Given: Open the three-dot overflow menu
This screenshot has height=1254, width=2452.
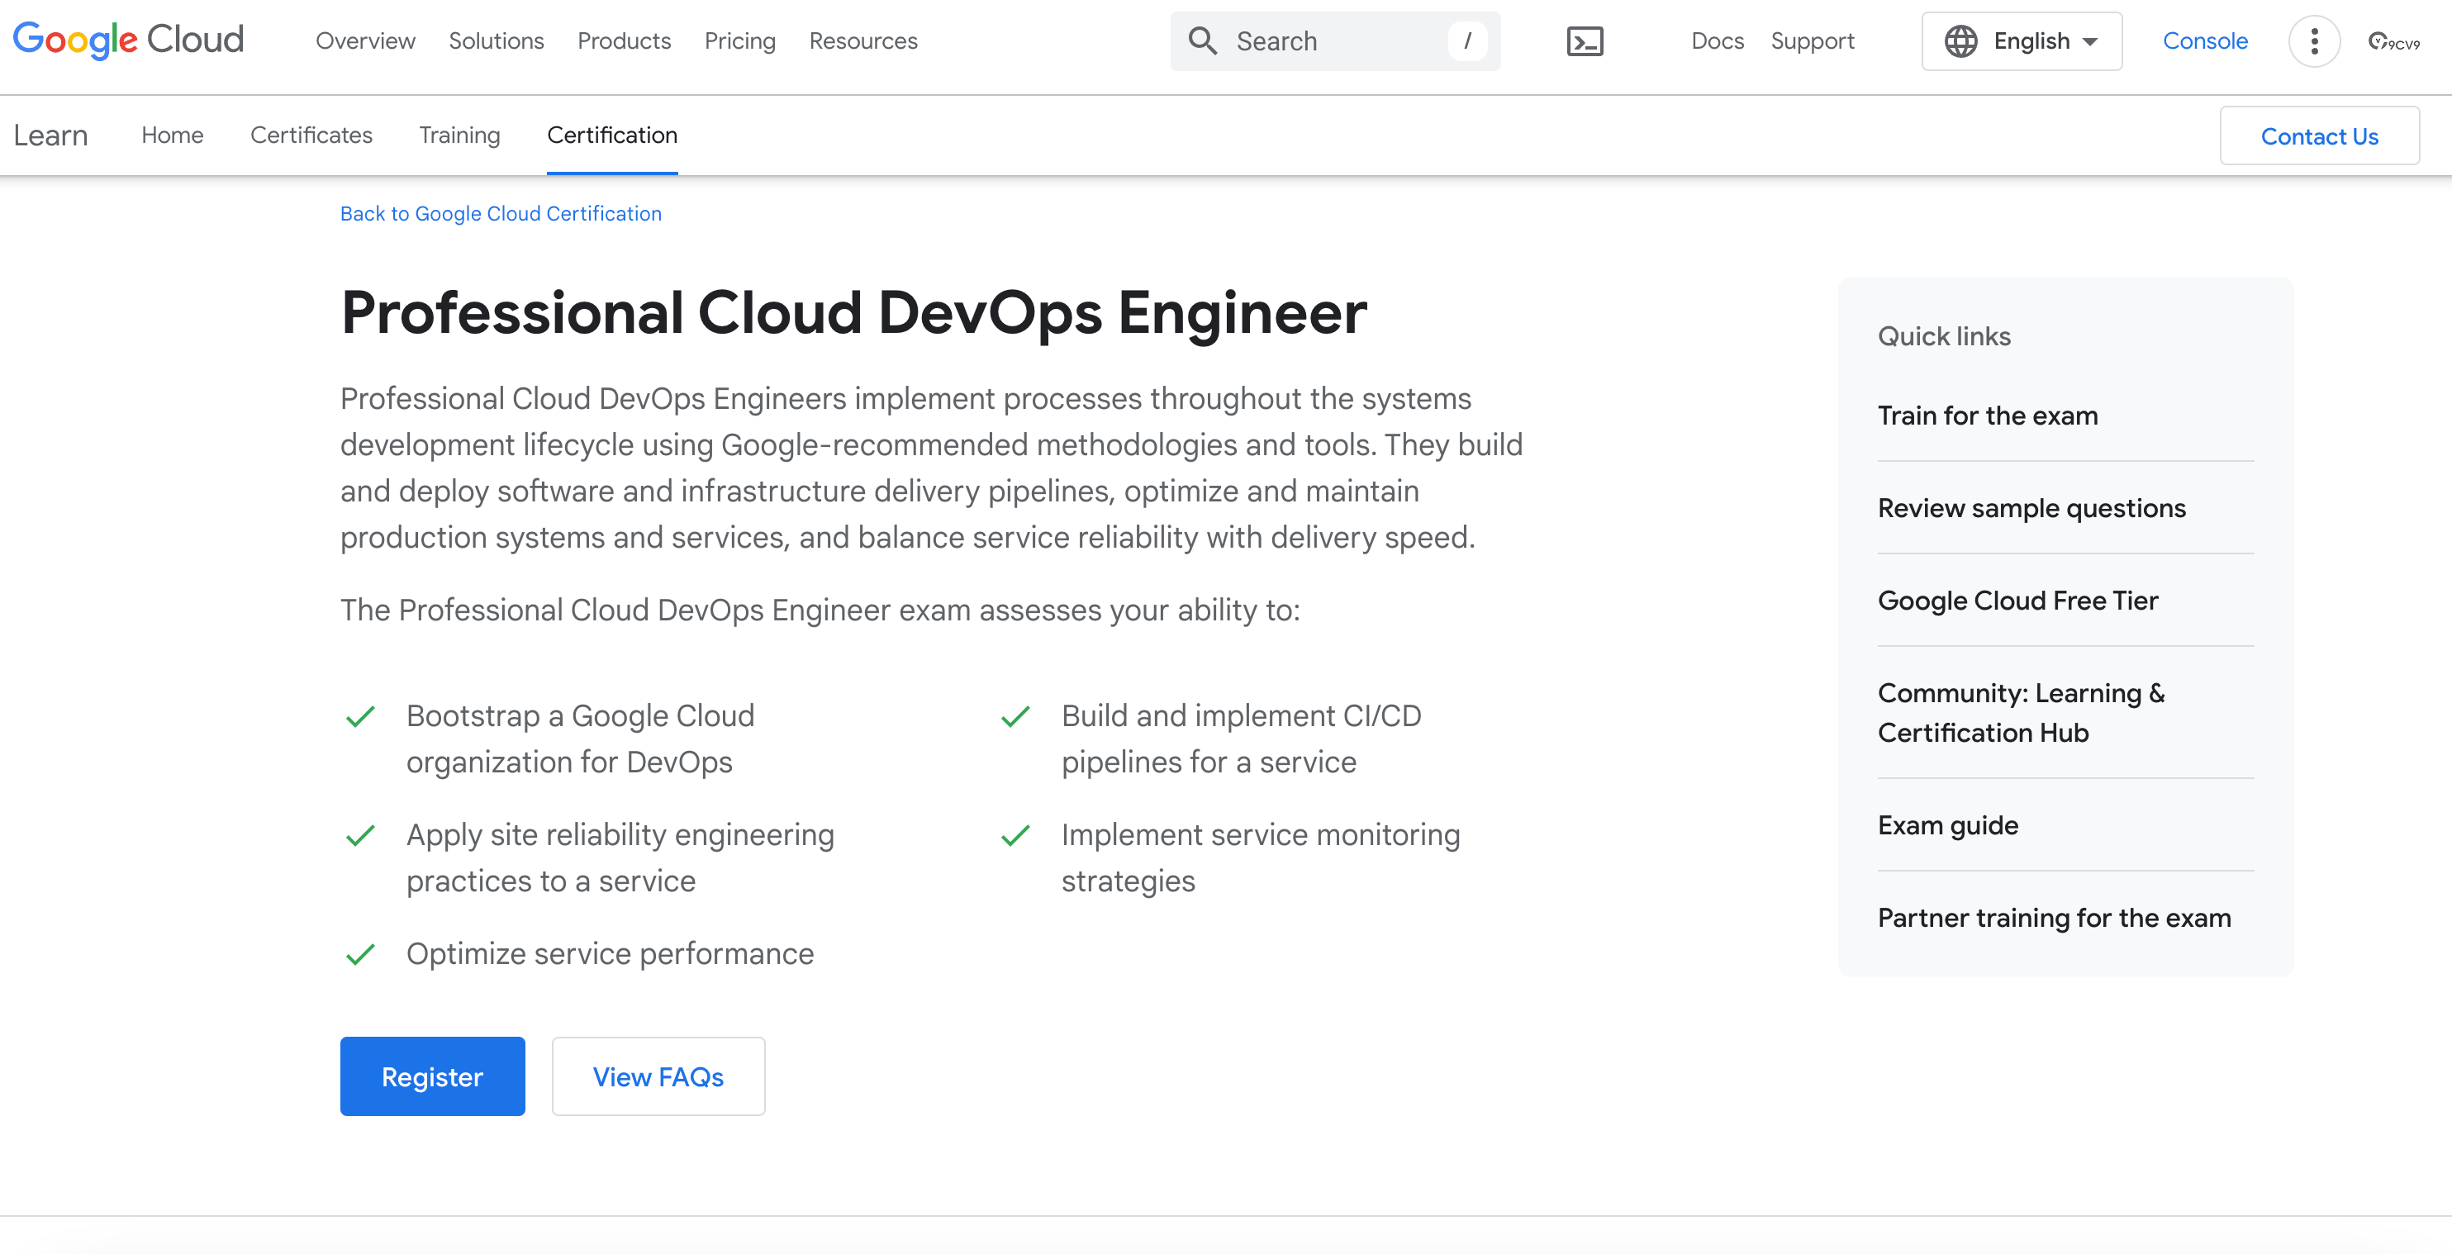Looking at the screenshot, I should (x=2314, y=41).
